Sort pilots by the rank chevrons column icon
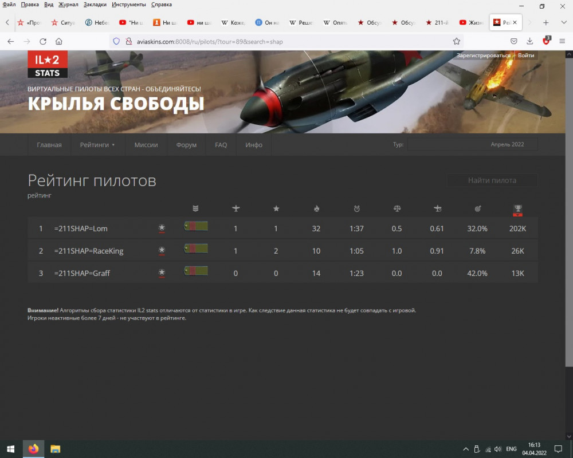 [x=195, y=208]
